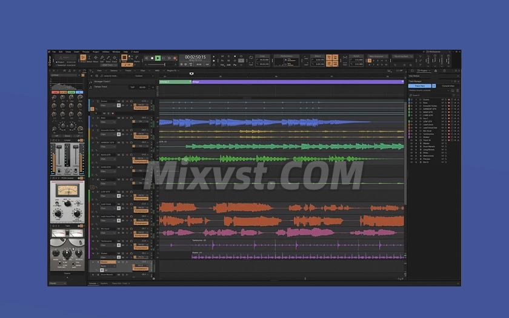Mute the Drums track

coord(119,101)
